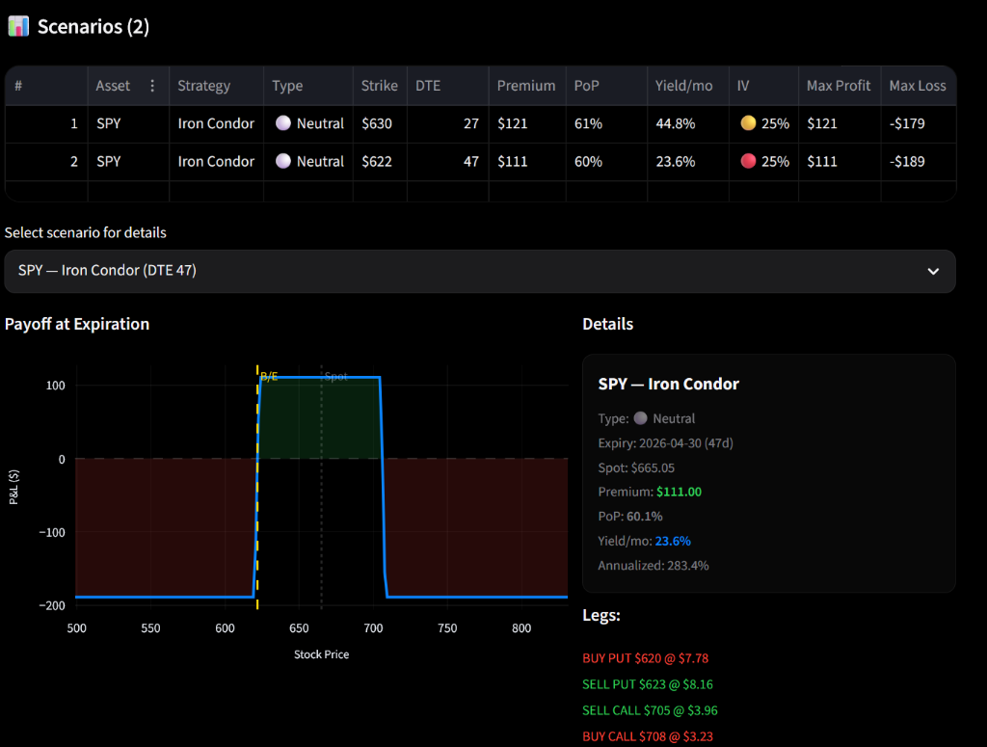Select the row 2 DTE cell showing 47
987x747 pixels.
click(x=447, y=161)
